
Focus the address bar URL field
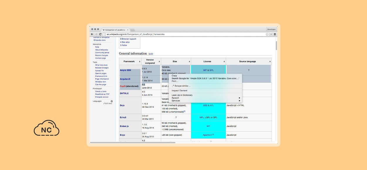point(186,34)
